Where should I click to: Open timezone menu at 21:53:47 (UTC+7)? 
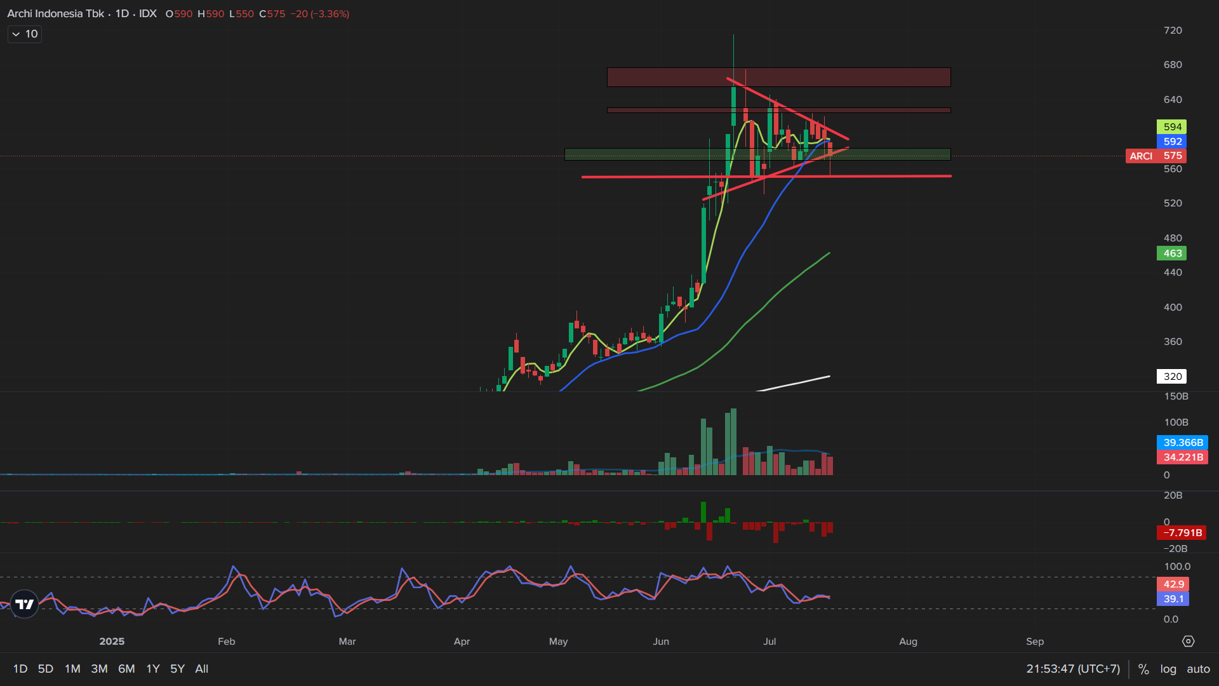(x=1073, y=669)
